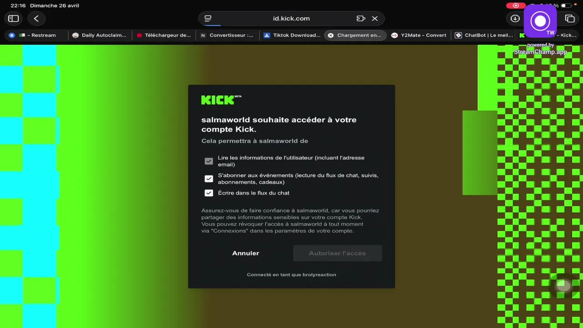
Task: Click the StreamChamp.app powered-by label
Action: [x=540, y=49]
